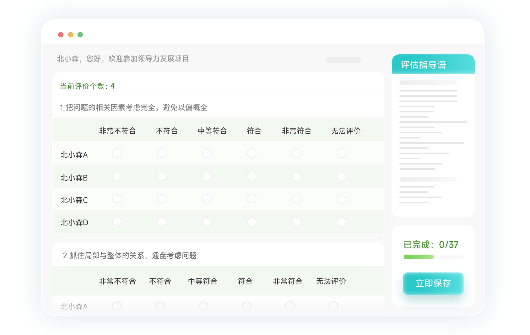Select 非常不符合 for 北小森A in question 1

[117, 153]
